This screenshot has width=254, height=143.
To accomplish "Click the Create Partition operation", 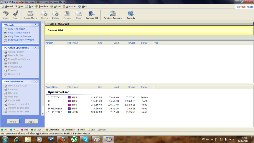I will pyautogui.click(x=16, y=52).
